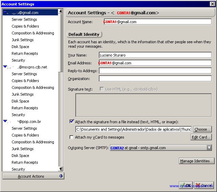Select the gmail.com account entry
Image resolution: width=217 pixels, height=192 pixels.
coord(30,13)
